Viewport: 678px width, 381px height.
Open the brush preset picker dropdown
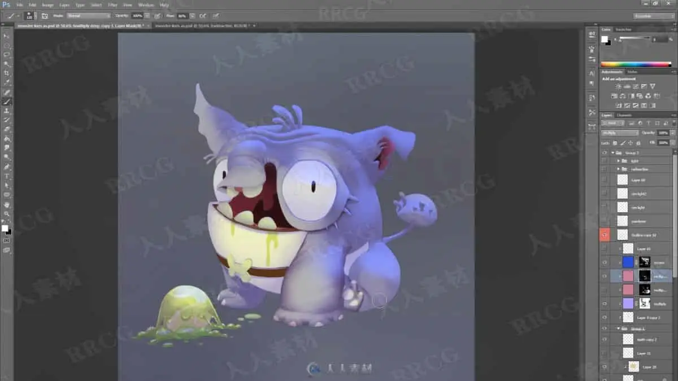[34, 16]
